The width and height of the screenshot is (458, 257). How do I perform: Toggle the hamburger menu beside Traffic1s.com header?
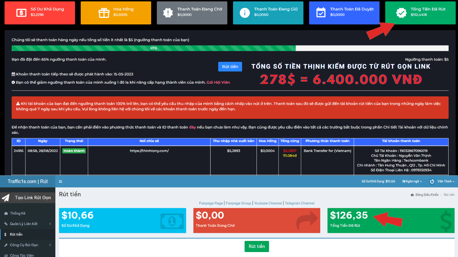coord(60,181)
